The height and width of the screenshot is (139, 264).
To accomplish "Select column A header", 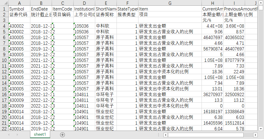I will 19,3.
